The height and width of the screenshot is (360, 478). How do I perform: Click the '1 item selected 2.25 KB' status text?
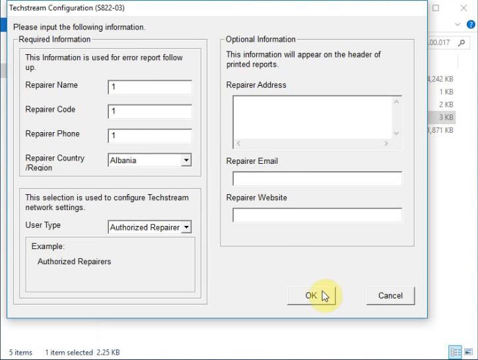coord(83,352)
